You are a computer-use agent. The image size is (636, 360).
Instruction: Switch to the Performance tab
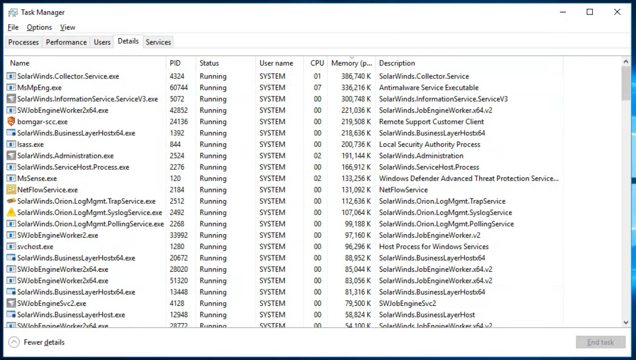(66, 42)
